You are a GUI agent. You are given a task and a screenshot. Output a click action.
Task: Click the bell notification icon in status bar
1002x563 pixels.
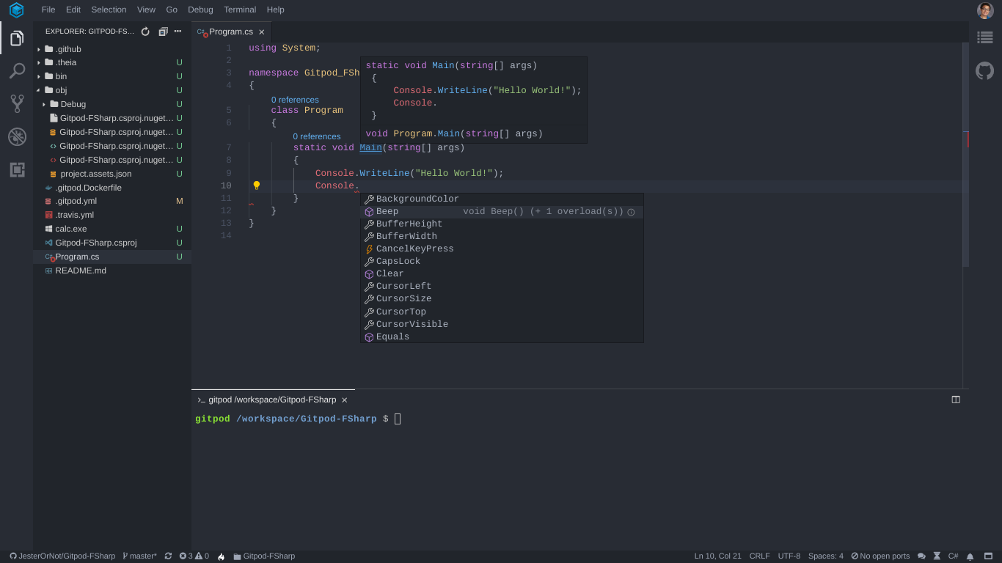click(x=970, y=556)
